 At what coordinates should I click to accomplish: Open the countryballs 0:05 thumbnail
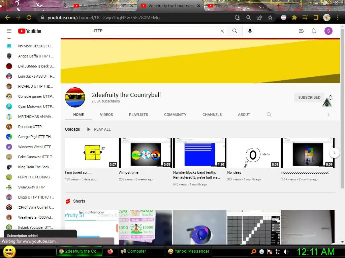tap(146, 153)
